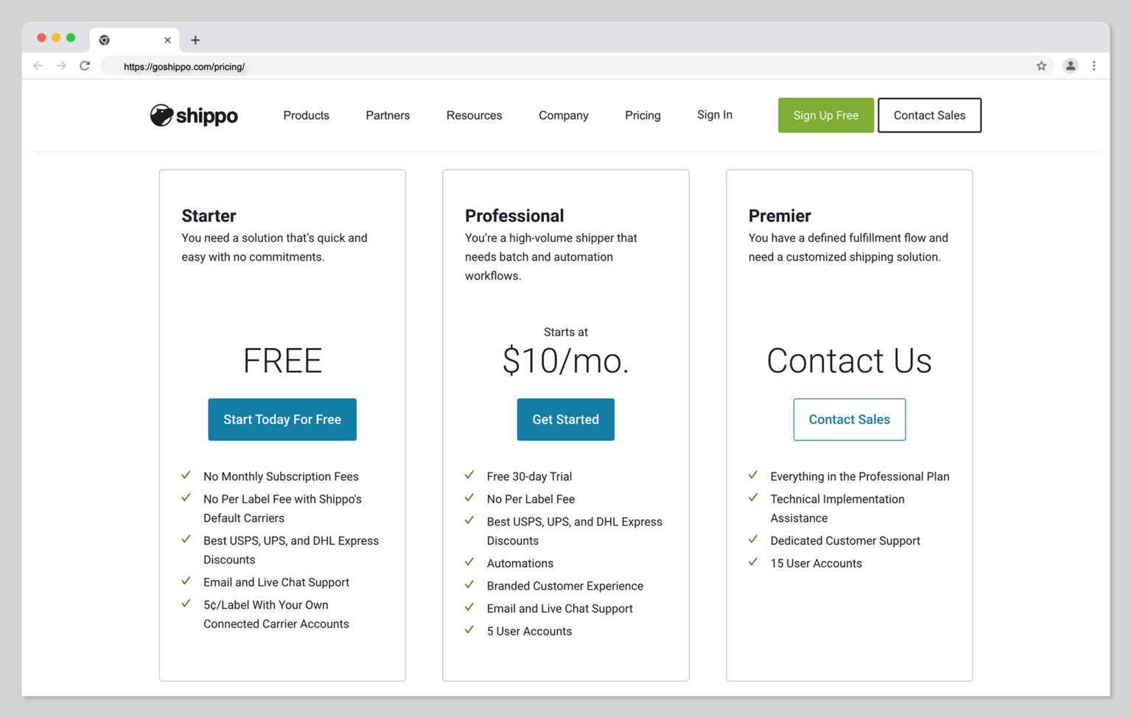Click the Start Today For Free button

pos(282,419)
